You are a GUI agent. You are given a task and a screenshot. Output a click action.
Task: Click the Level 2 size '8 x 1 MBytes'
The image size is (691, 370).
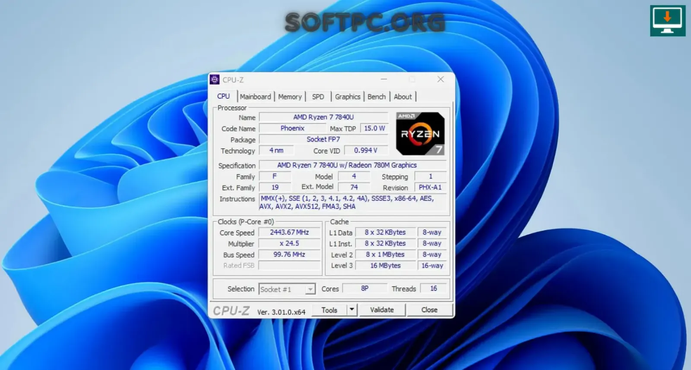click(x=385, y=255)
